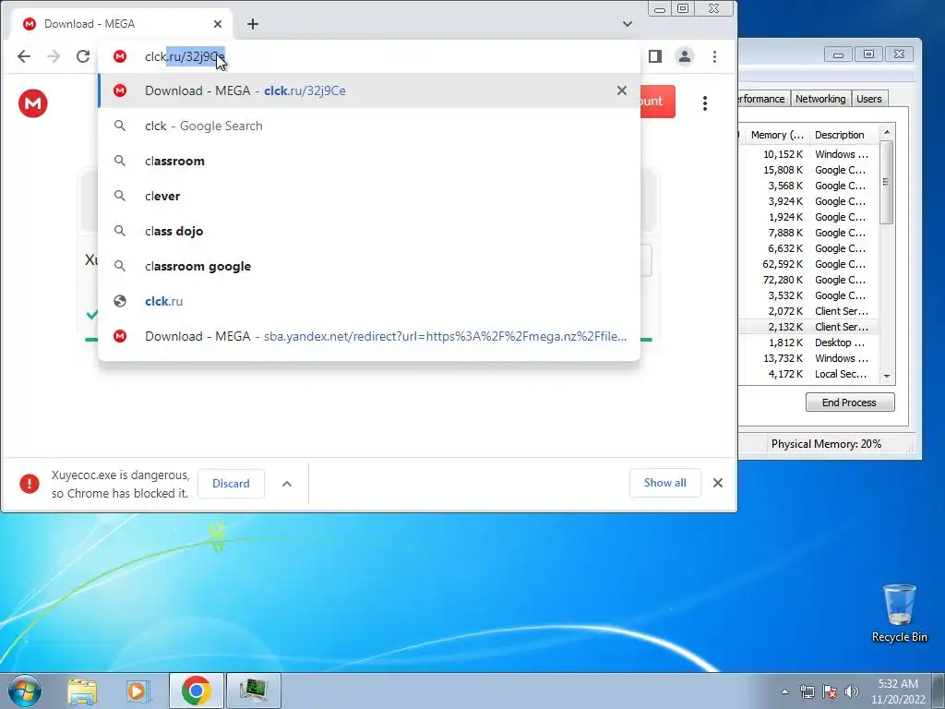Select the Client Ser... row with 2,132 K
The width and height of the screenshot is (945, 709).
click(x=808, y=327)
